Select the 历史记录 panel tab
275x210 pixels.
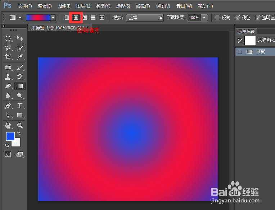246,32
